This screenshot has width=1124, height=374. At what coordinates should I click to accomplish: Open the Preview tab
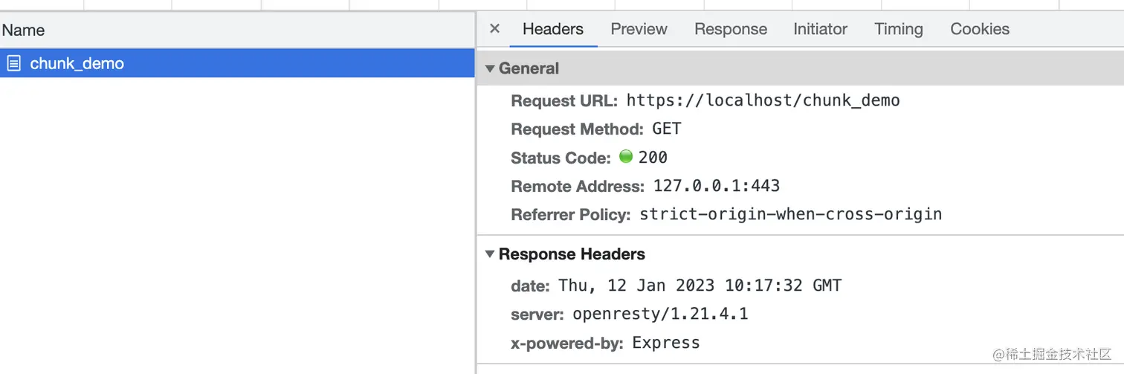coord(639,29)
